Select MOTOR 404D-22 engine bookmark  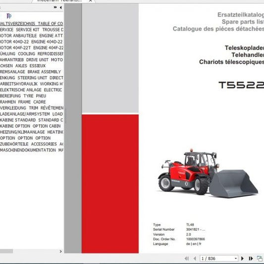[x=31, y=42]
